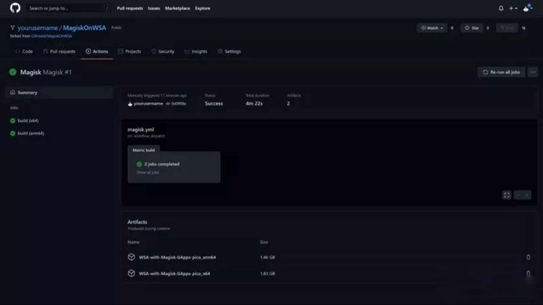543x305 pixels.
Task: Click the Success status text
Action: (x=214, y=103)
